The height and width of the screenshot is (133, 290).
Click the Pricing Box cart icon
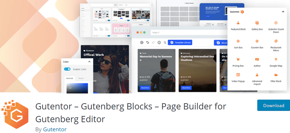(238, 59)
